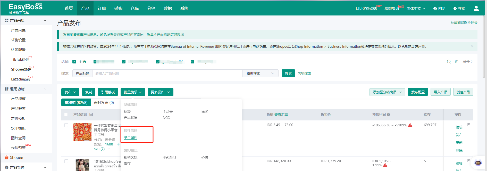Uncheck the fourth store checkbox
The height and width of the screenshot is (171, 487).
(158, 62)
